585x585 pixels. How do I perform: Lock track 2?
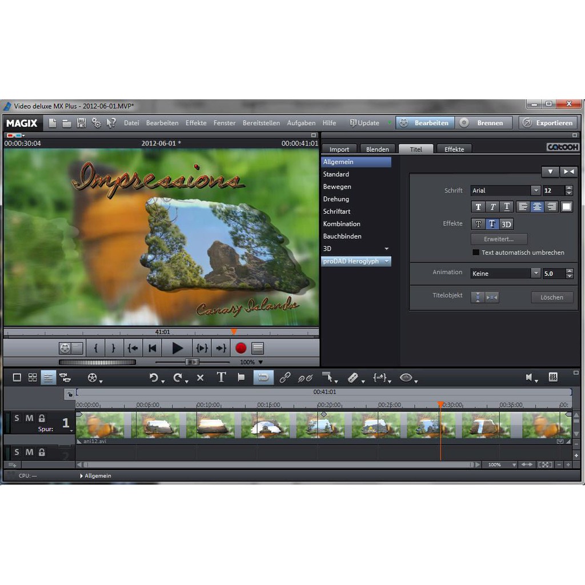pos(42,452)
